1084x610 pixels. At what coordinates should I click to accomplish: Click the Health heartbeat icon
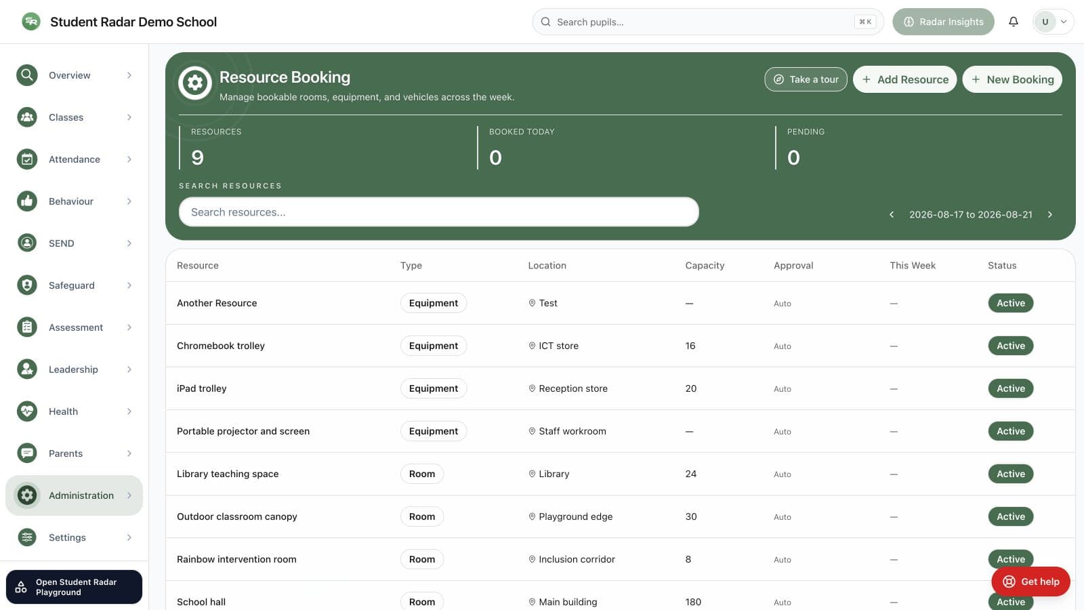click(x=27, y=411)
